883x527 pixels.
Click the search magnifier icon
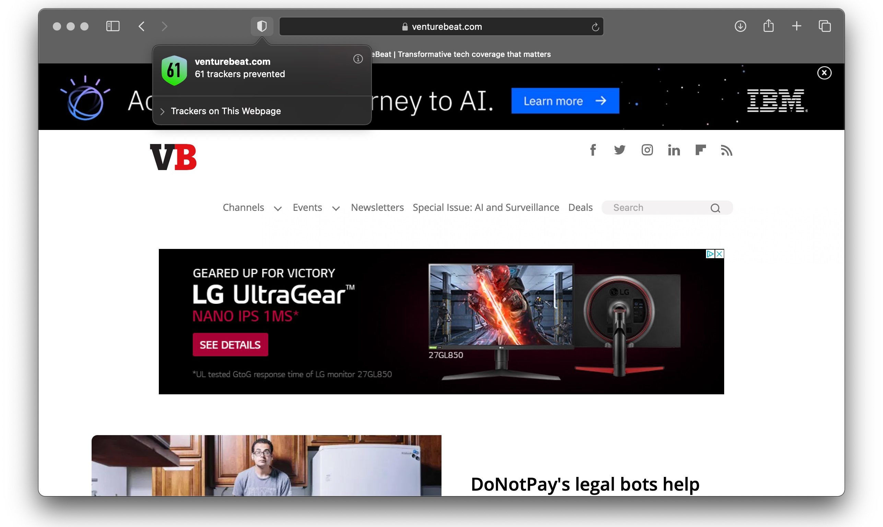click(715, 208)
